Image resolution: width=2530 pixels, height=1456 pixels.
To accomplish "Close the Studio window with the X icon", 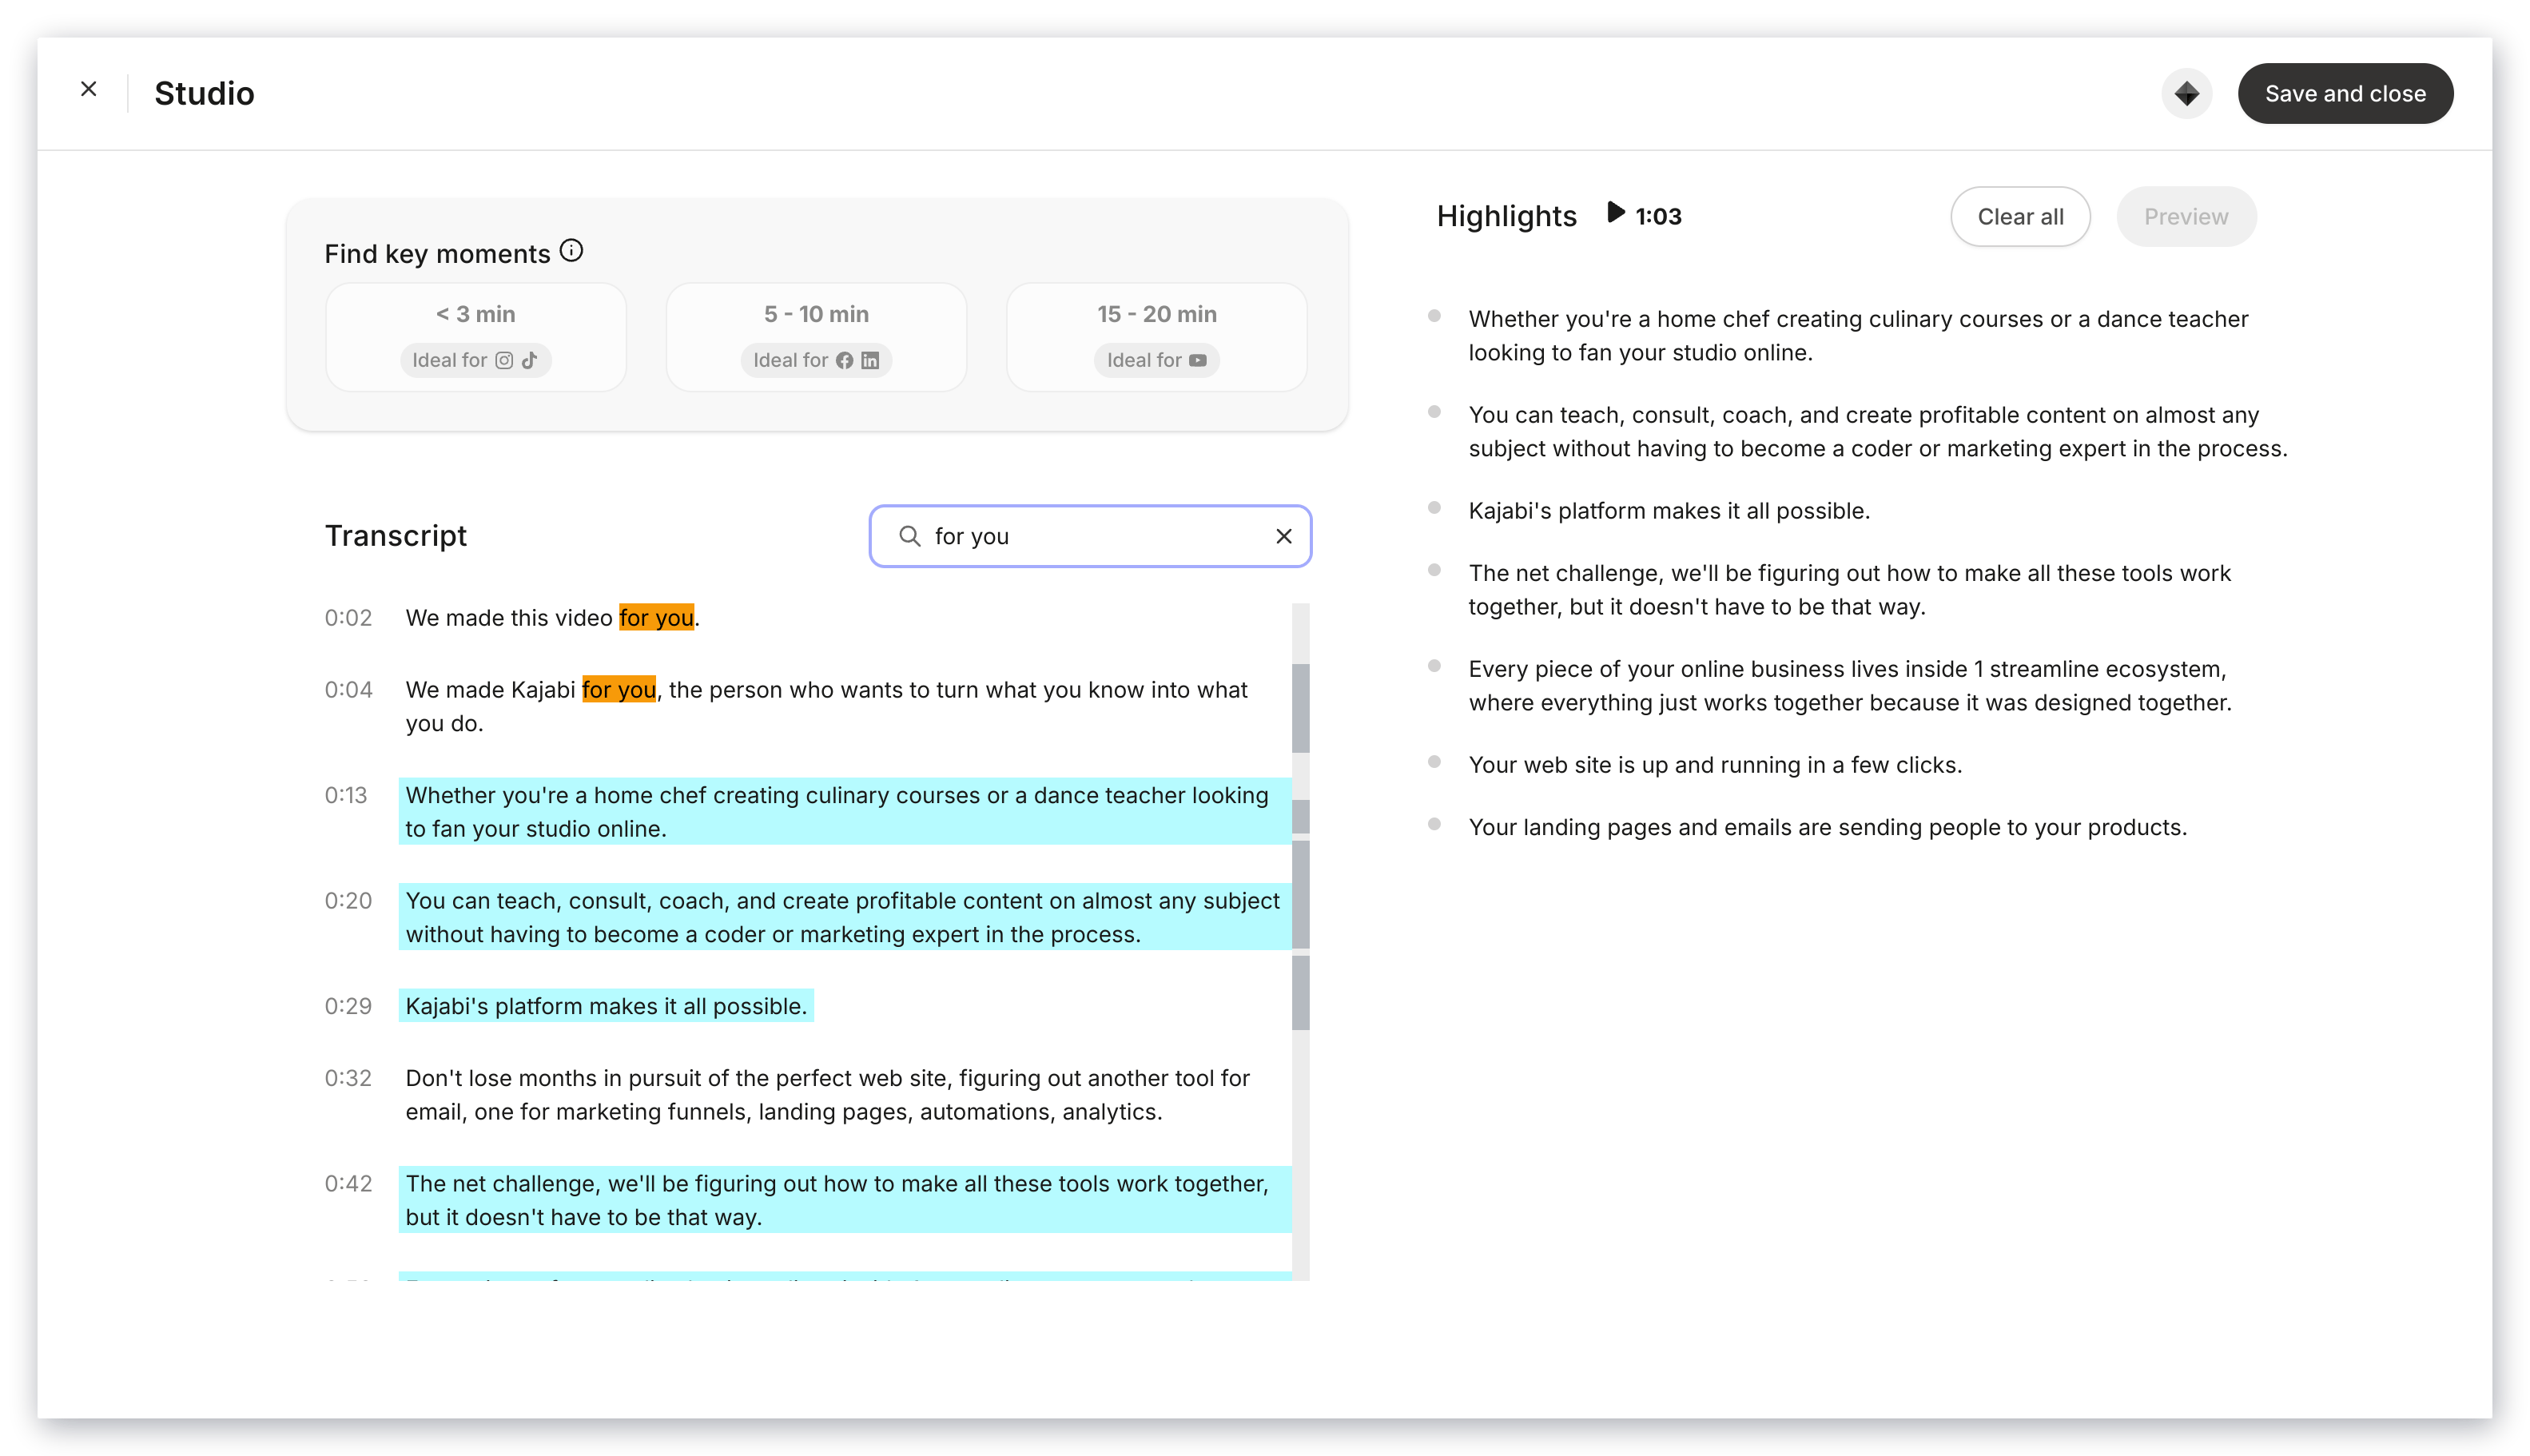I will [x=89, y=90].
